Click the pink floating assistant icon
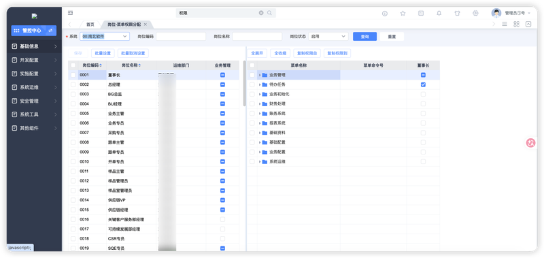This screenshot has height=258, width=544. point(530,143)
